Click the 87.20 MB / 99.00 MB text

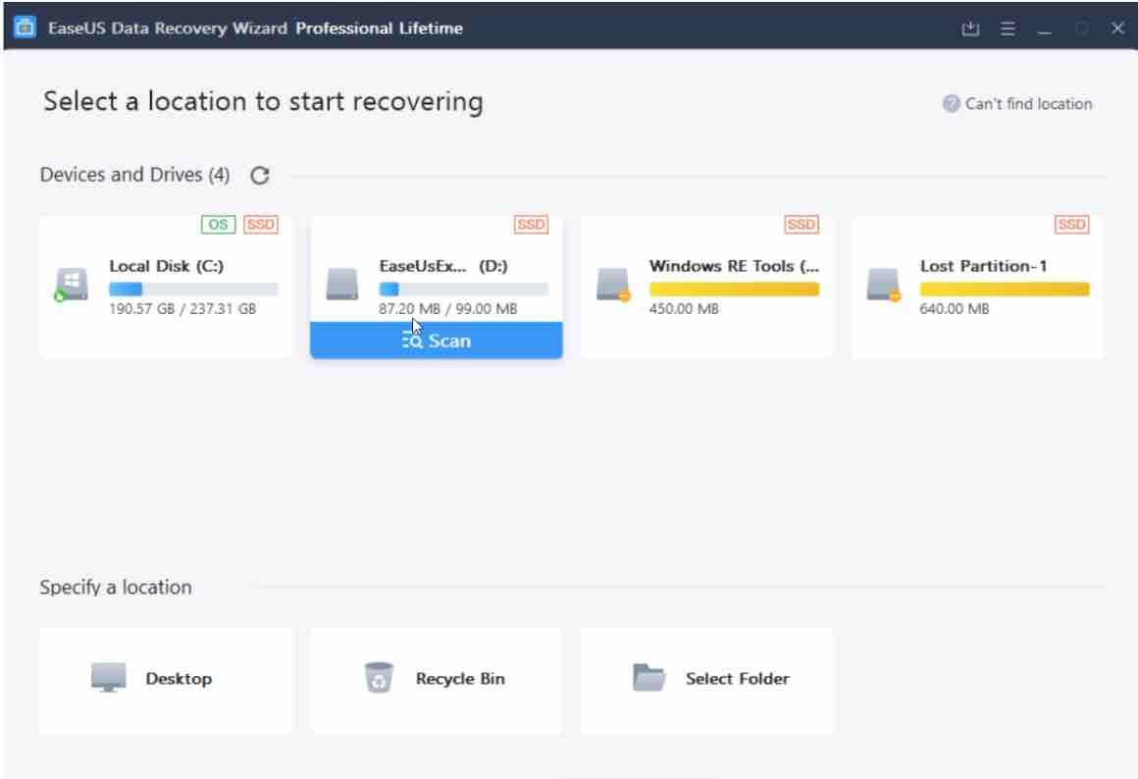pos(447,308)
